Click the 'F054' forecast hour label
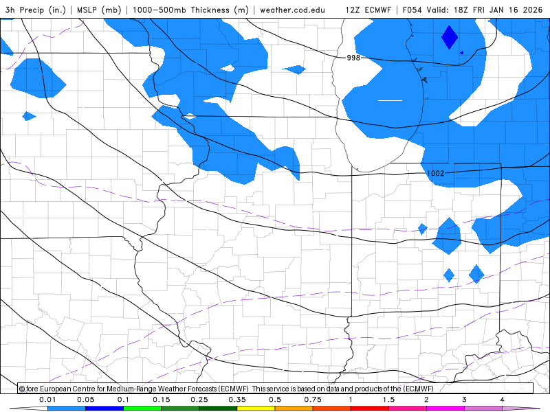This screenshot has width=550, height=412. point(412,10)
